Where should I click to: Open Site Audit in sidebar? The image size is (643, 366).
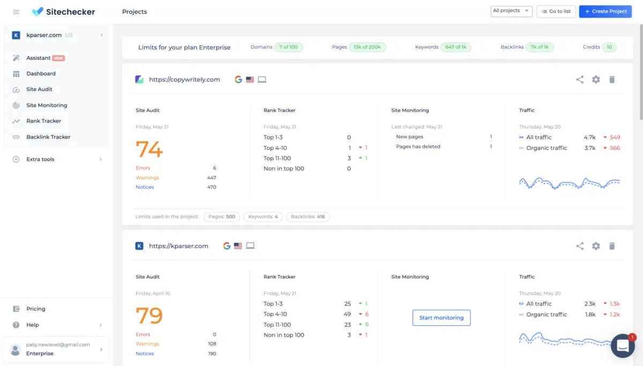[x=39, y=89]
